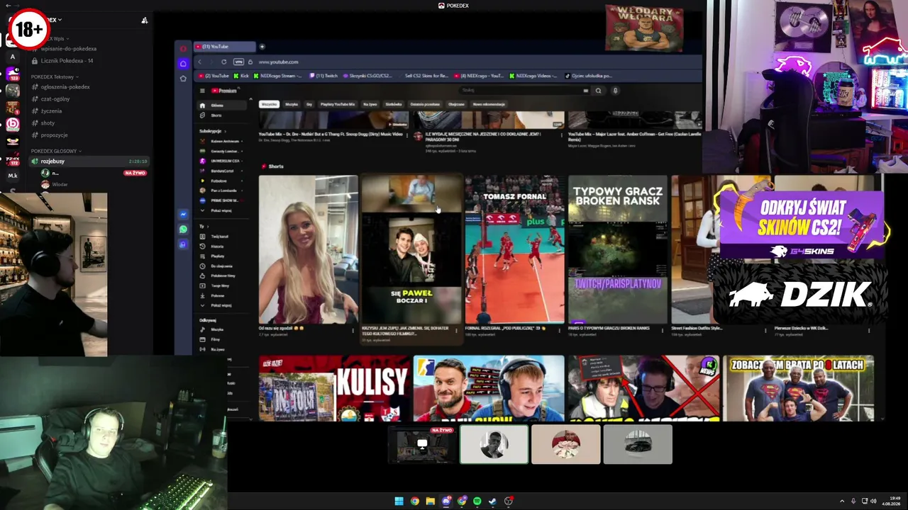Open the ogloszenia-pokedex channel

tap(65, 87)
